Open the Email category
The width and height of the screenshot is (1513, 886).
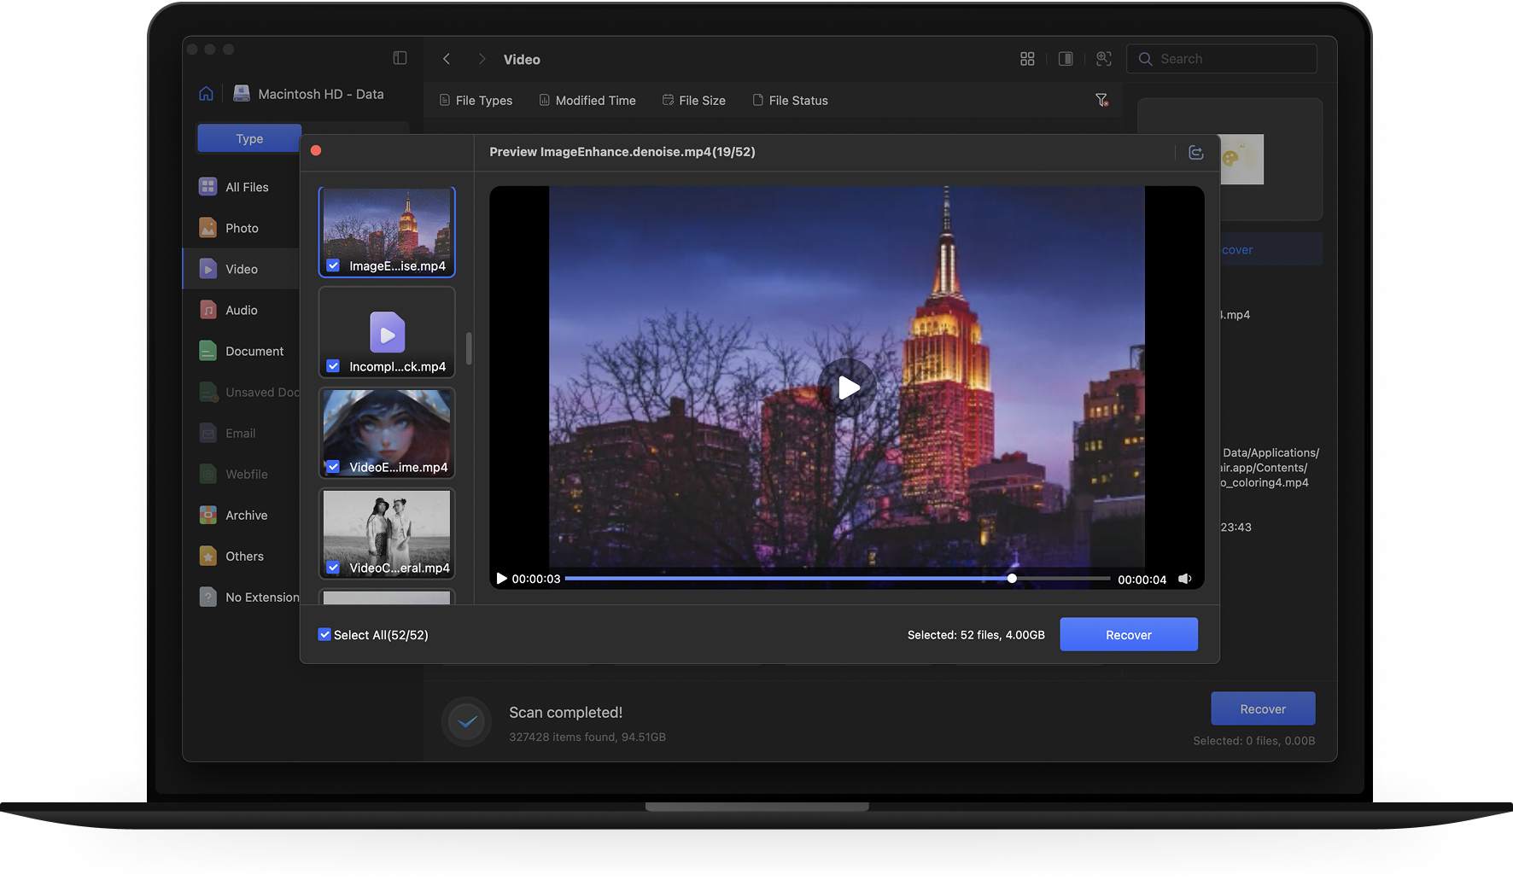(x=227, y=433)
